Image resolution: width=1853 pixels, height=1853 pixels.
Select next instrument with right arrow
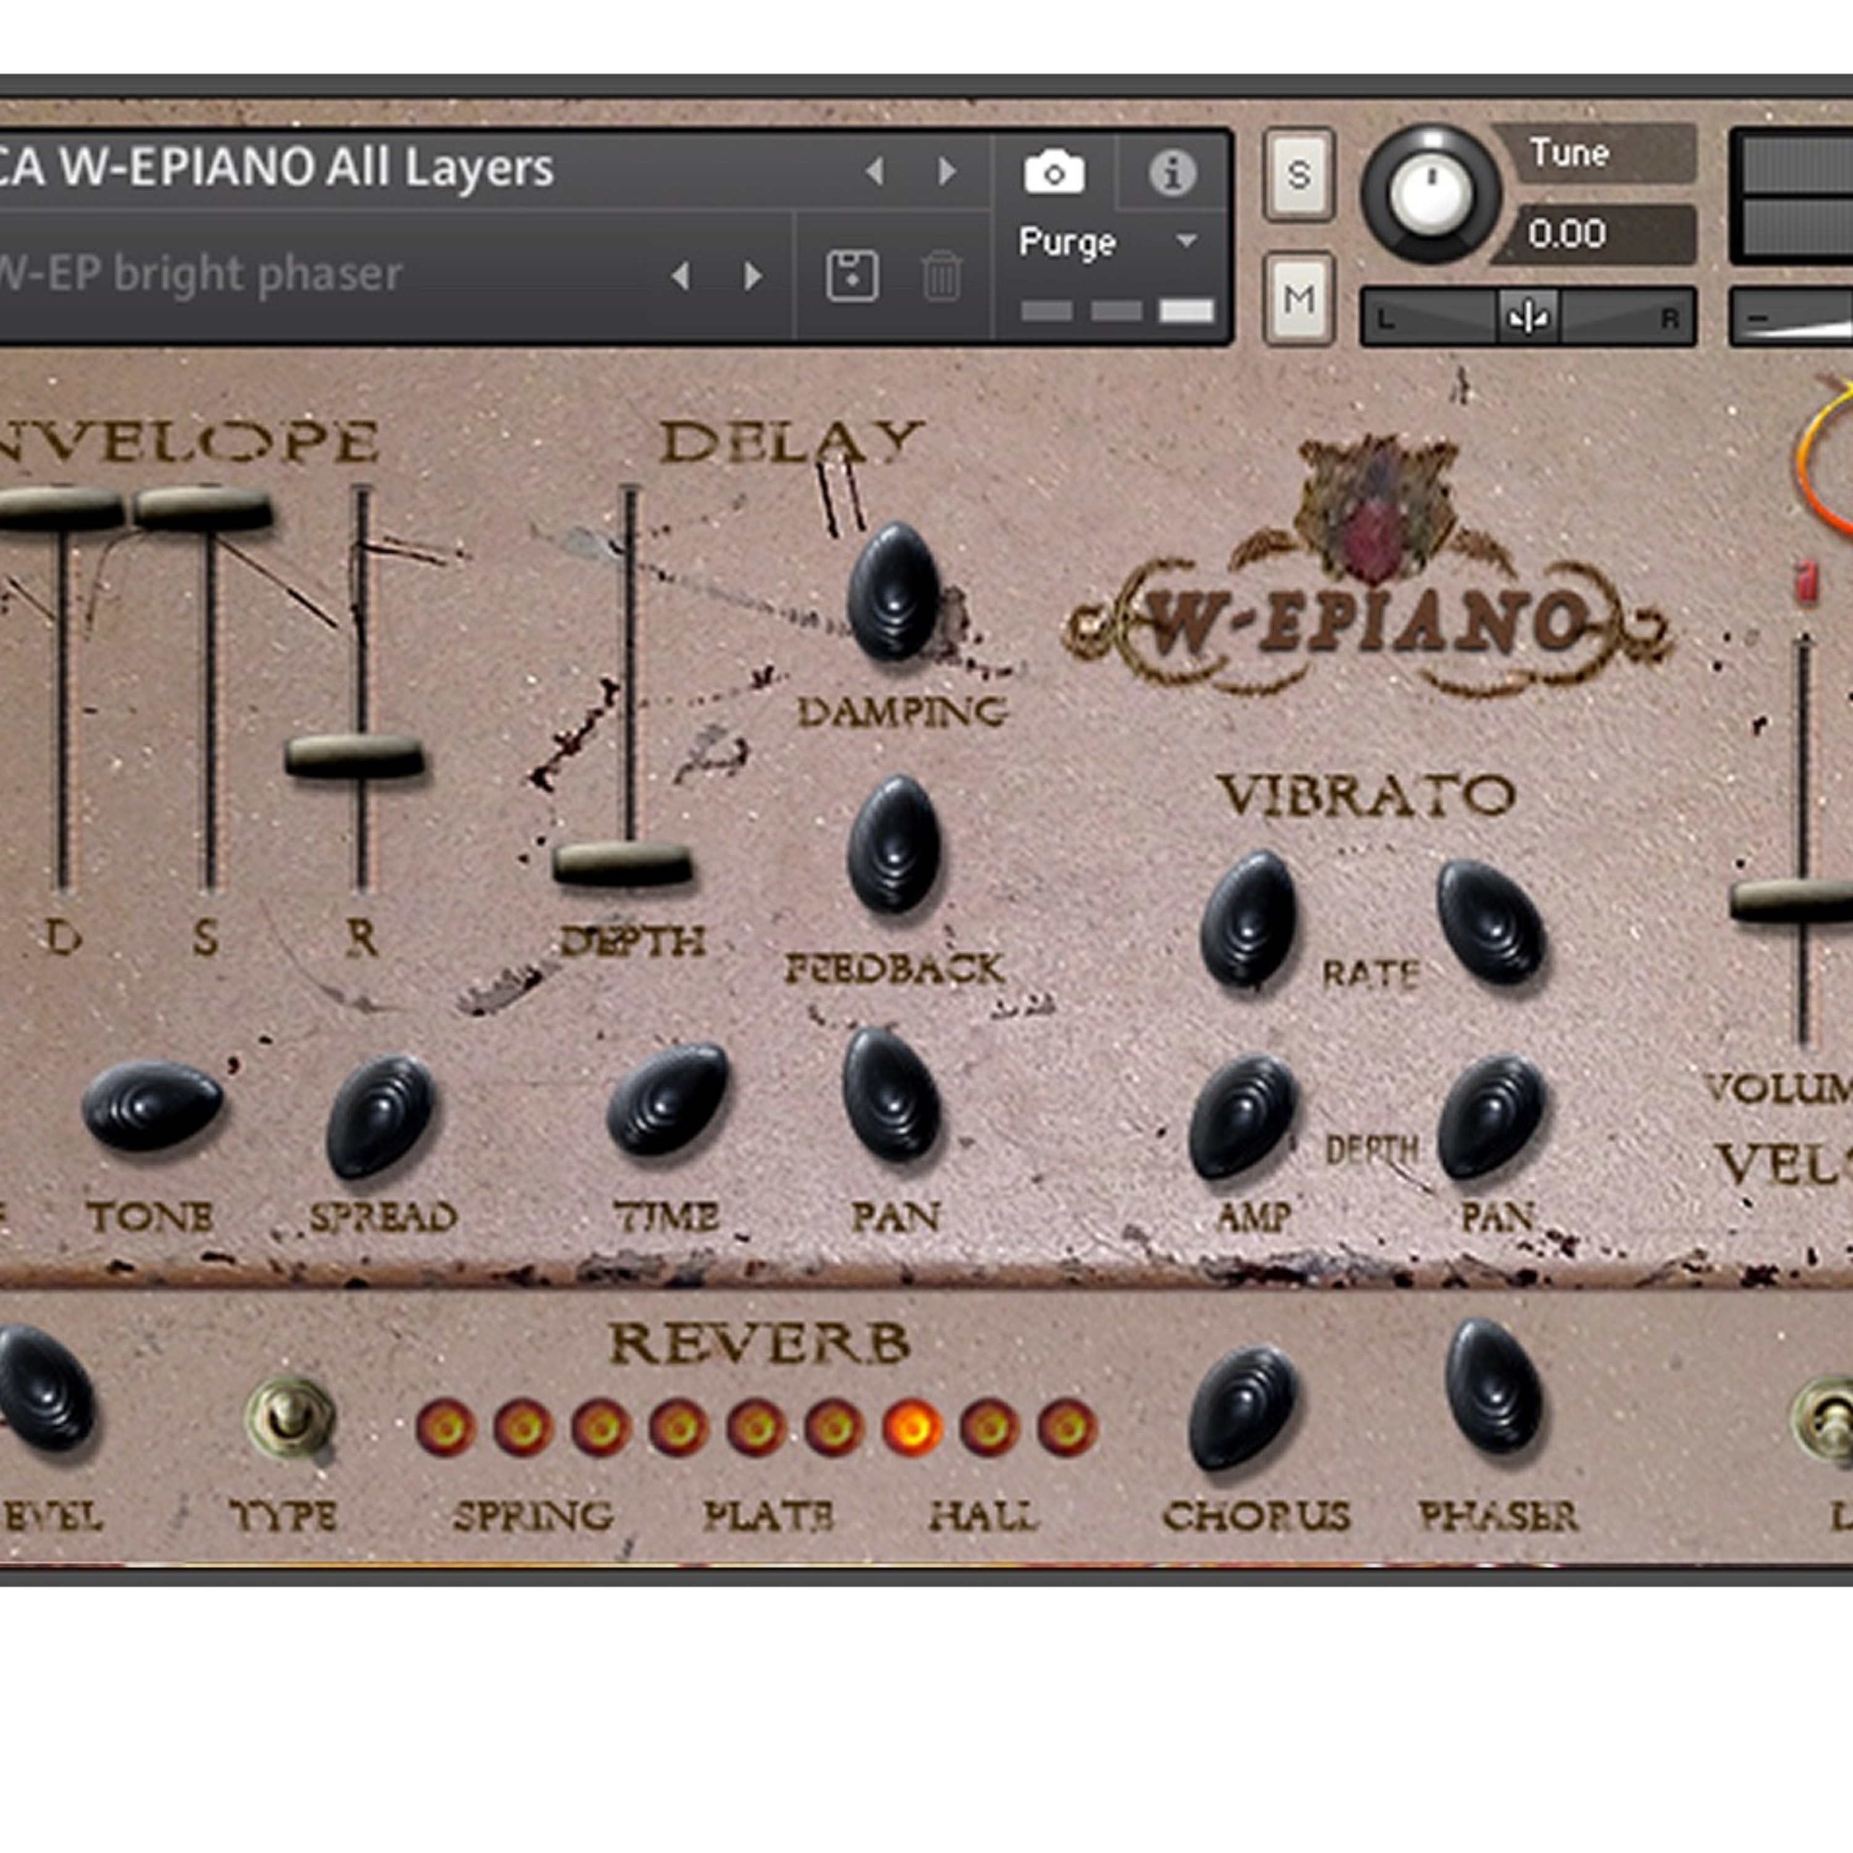point(947,172)
